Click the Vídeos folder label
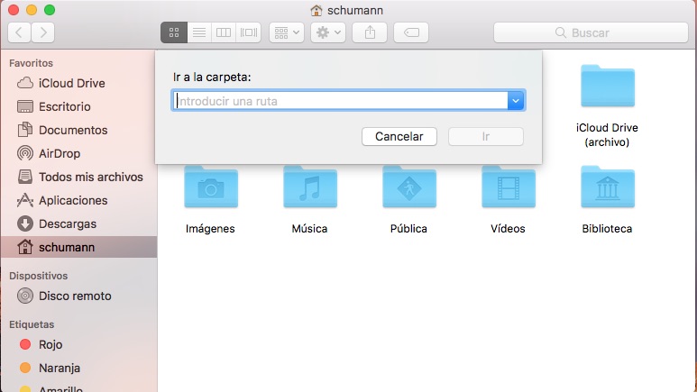 pyautogui.click(x=508, y=229)
